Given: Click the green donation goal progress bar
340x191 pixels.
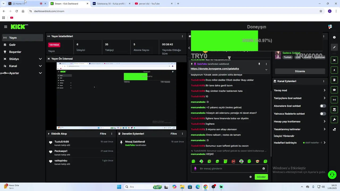Looking at the screenshot, I should (x=224, y=41).
